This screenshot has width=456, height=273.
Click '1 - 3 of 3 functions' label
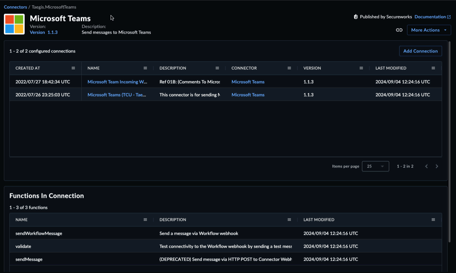[x=29, y=207]
